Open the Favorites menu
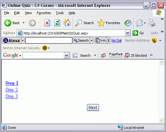166x132 pixels. [x=44, y=13]
